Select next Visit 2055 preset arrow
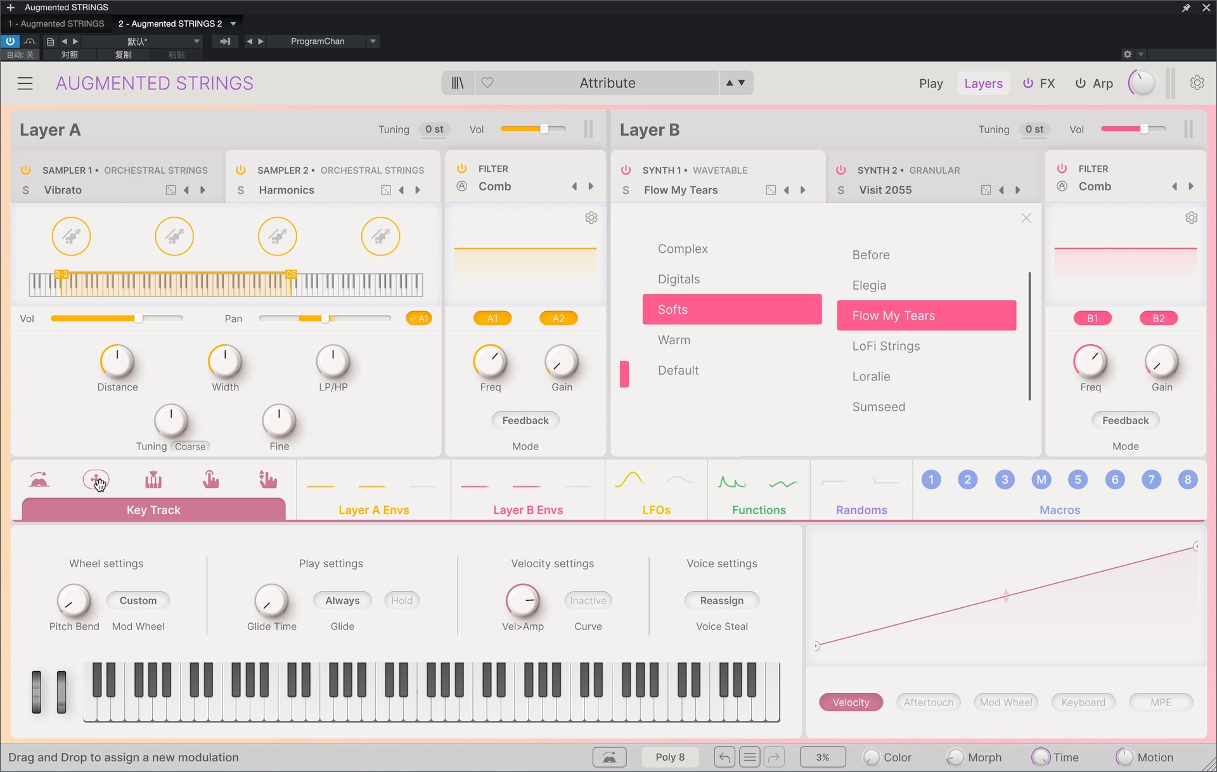 tap(1018, 190)
